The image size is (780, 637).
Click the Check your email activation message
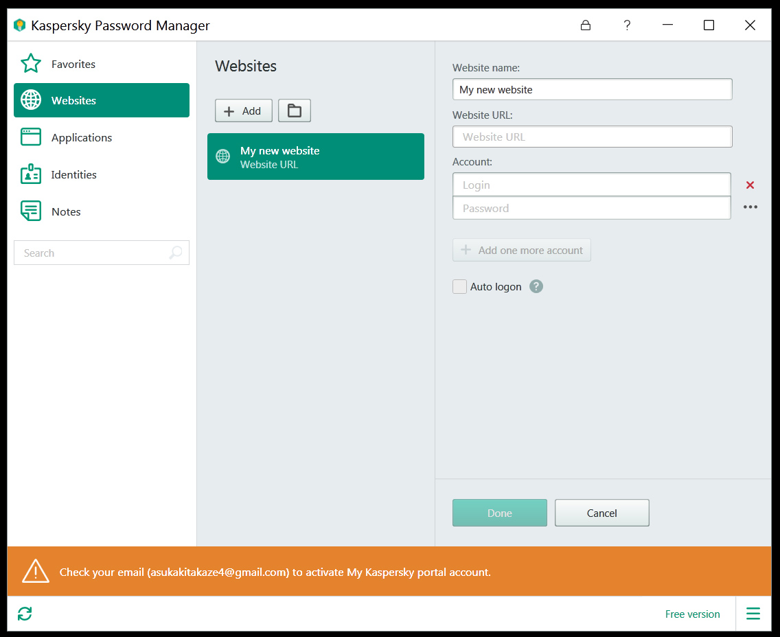click(275, 572)
